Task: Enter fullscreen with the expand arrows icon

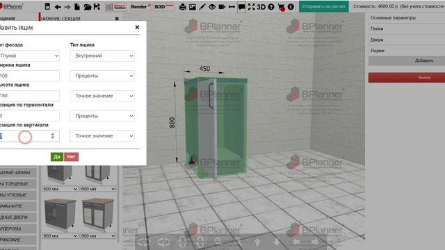Action: (252, 7)
